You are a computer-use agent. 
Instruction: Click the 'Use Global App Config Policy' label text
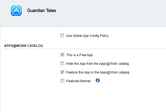87,36
